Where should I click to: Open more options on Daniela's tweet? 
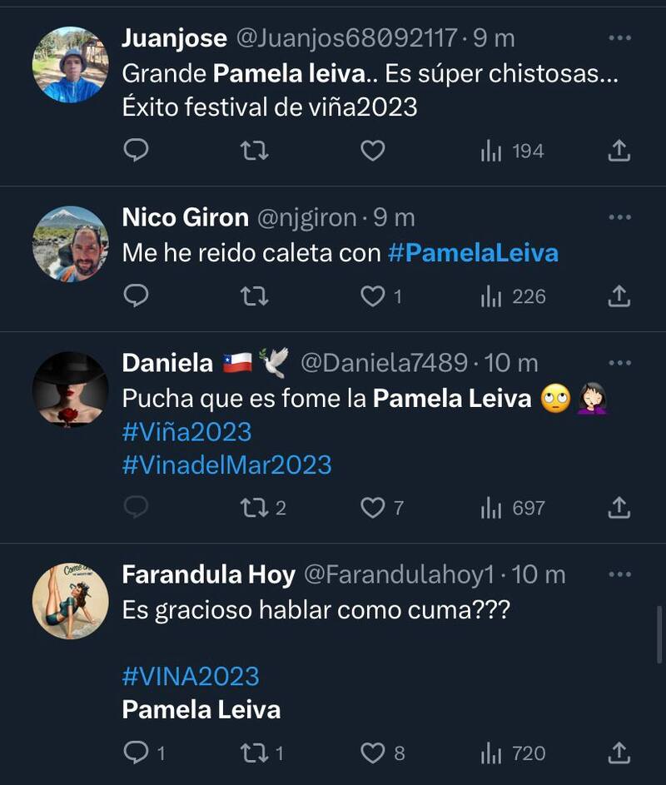[x=620, y=363]
